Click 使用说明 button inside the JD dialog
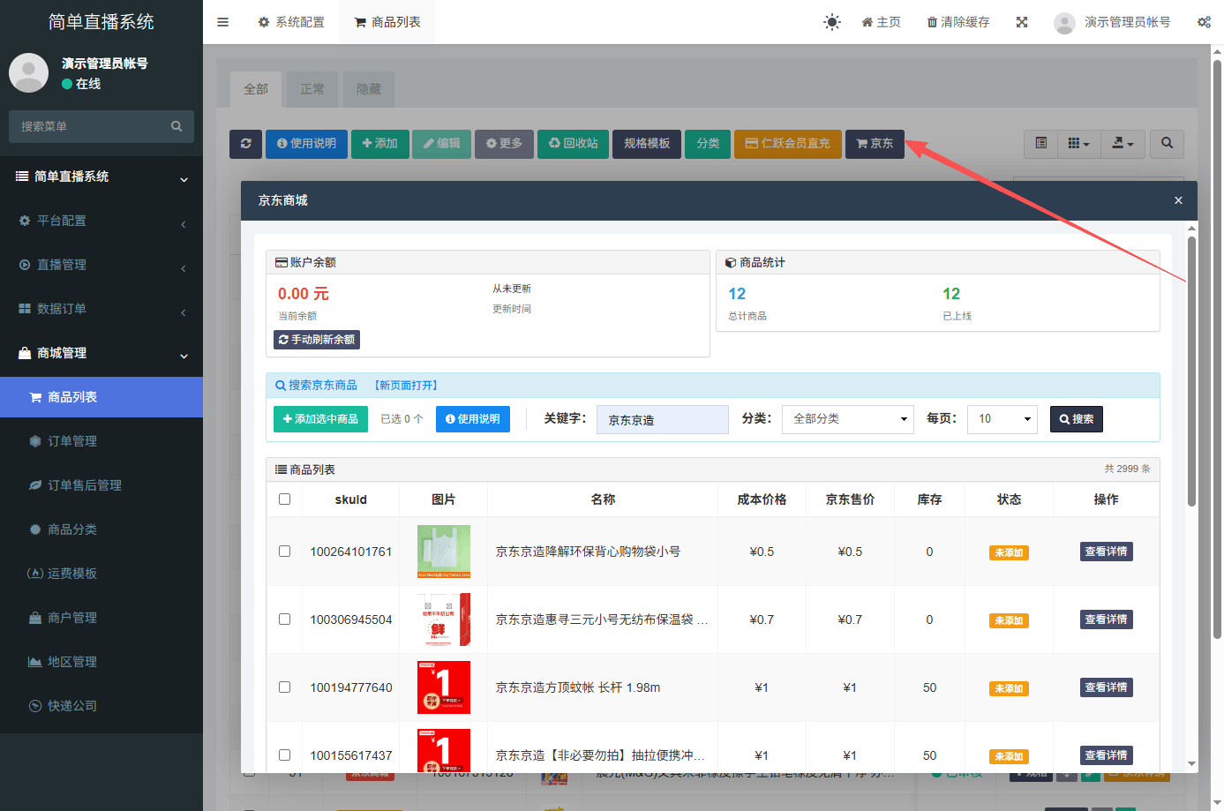The width and height of the screenshot is (1224, 811). click(x=473, y=419)
